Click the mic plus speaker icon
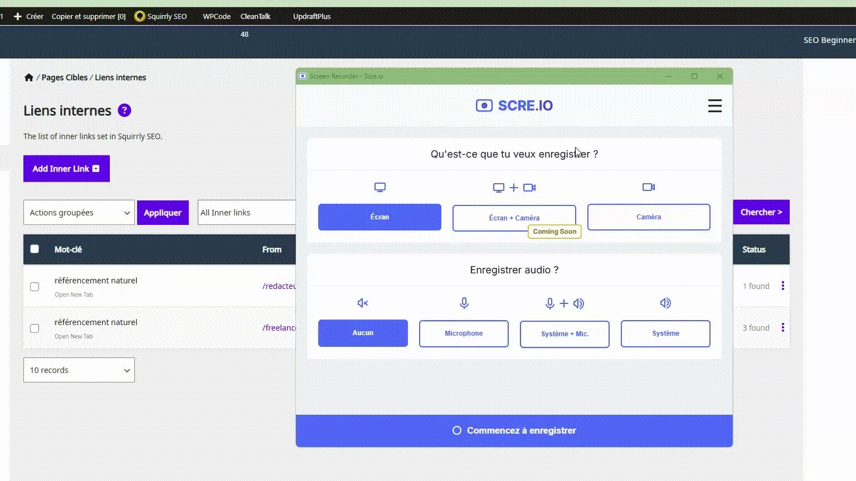856x481 pixels. tap(565, 303)
